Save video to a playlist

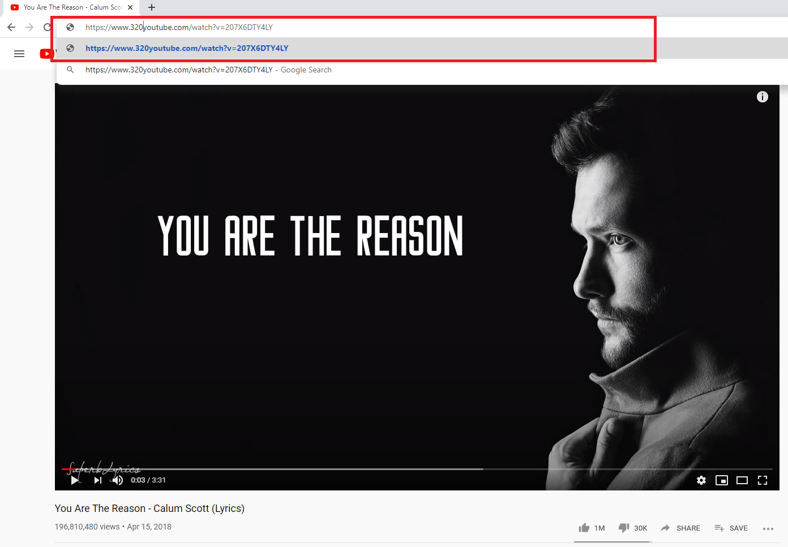click(731, 528)
